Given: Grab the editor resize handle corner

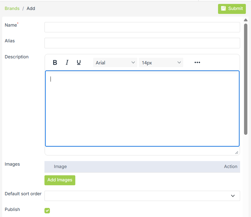Looking at the screenshot, I should (x=236, y=153).
